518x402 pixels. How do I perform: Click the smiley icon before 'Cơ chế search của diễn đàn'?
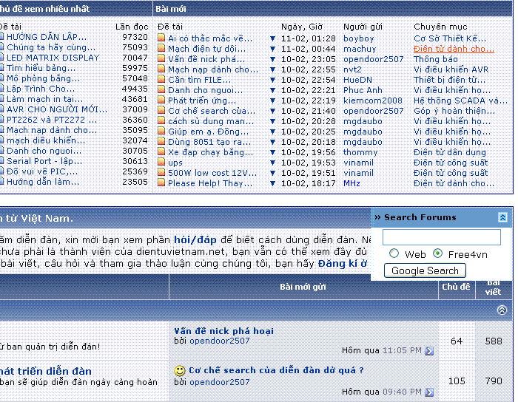click(x=180, y=371)
